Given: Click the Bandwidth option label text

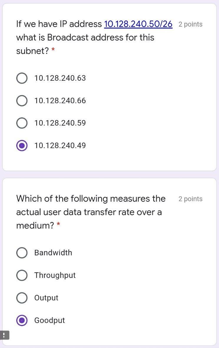Looking at the screenshot, I should click(x=53, y=253).
